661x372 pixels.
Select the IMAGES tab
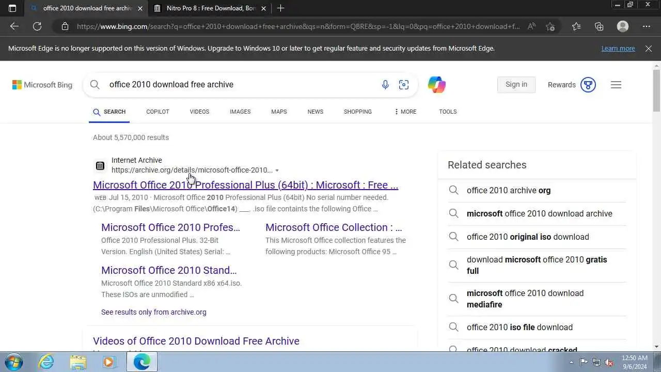(240, 112)
